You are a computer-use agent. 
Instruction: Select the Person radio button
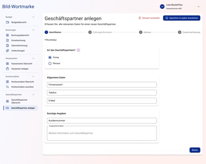pyautogui.click(x=50, y=63)
